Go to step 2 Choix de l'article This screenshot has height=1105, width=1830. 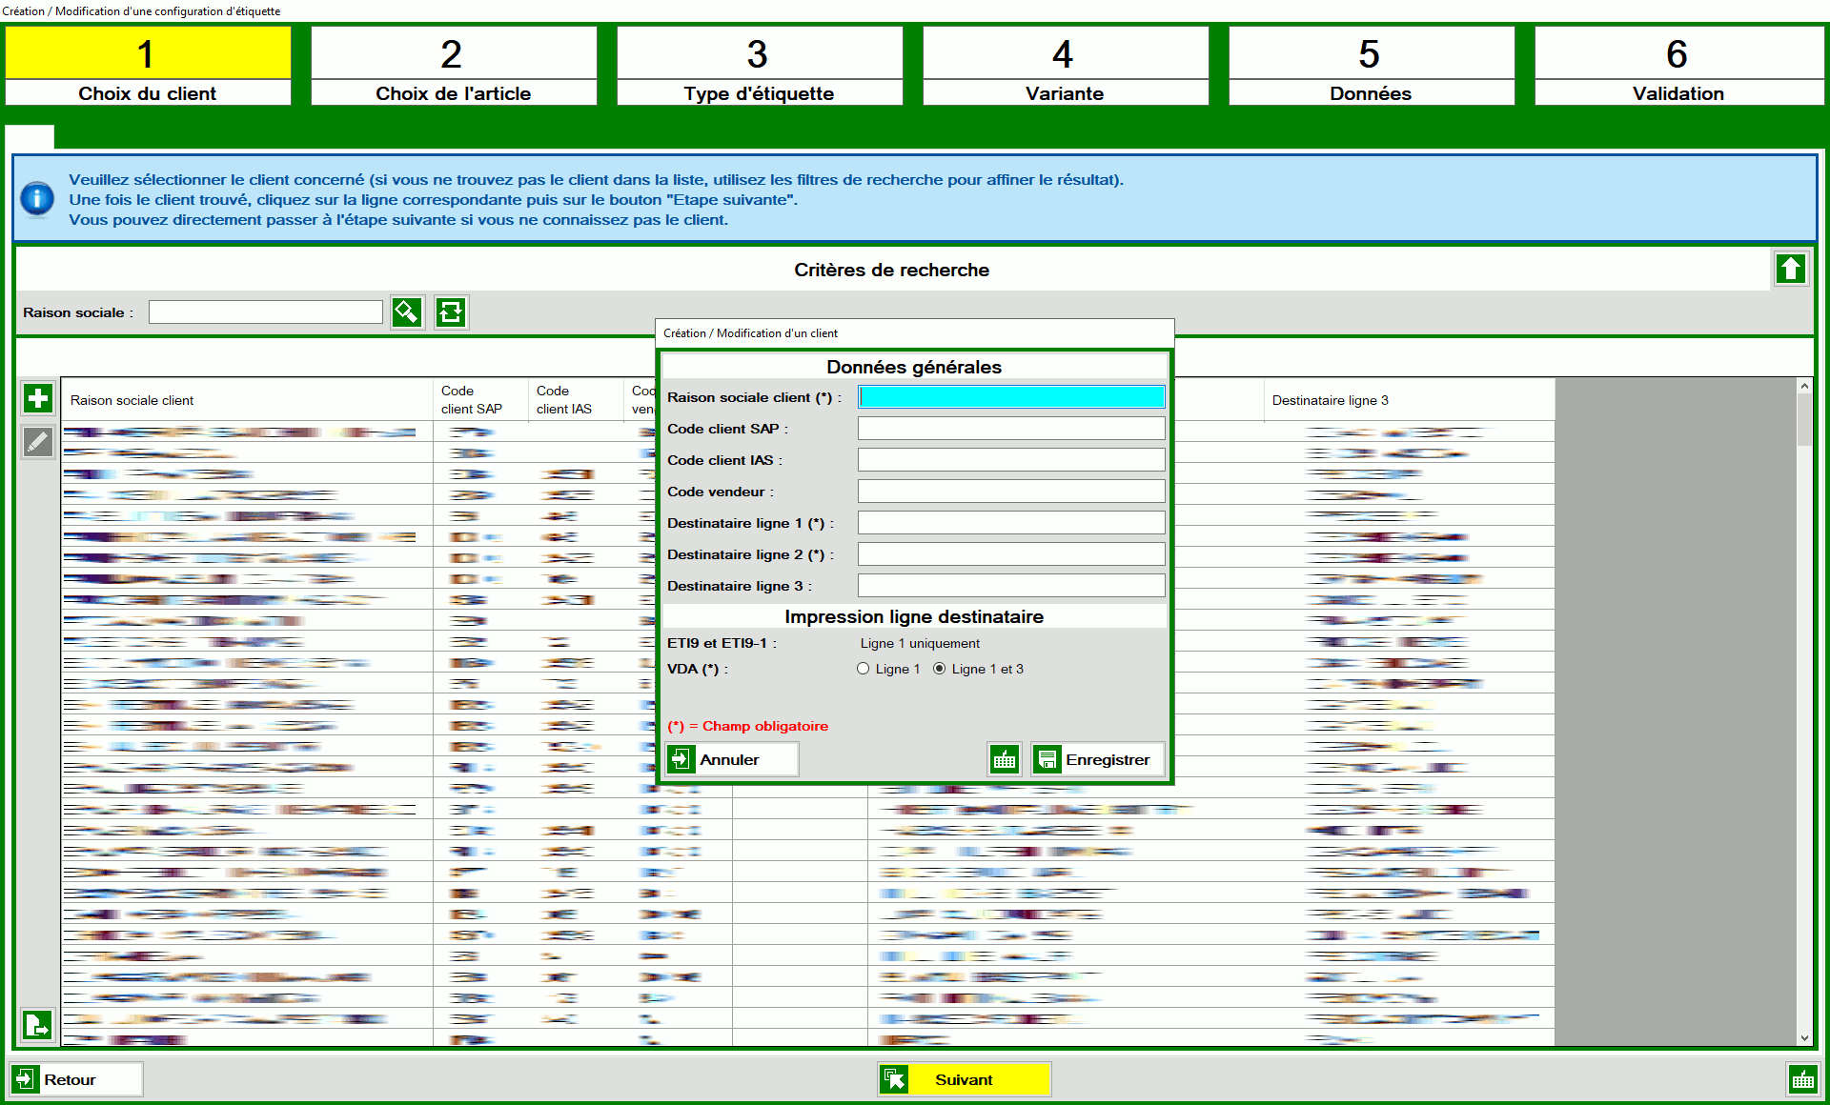[x=453, y=65]
